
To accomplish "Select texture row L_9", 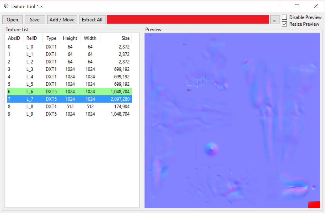I will coord(68,114).
